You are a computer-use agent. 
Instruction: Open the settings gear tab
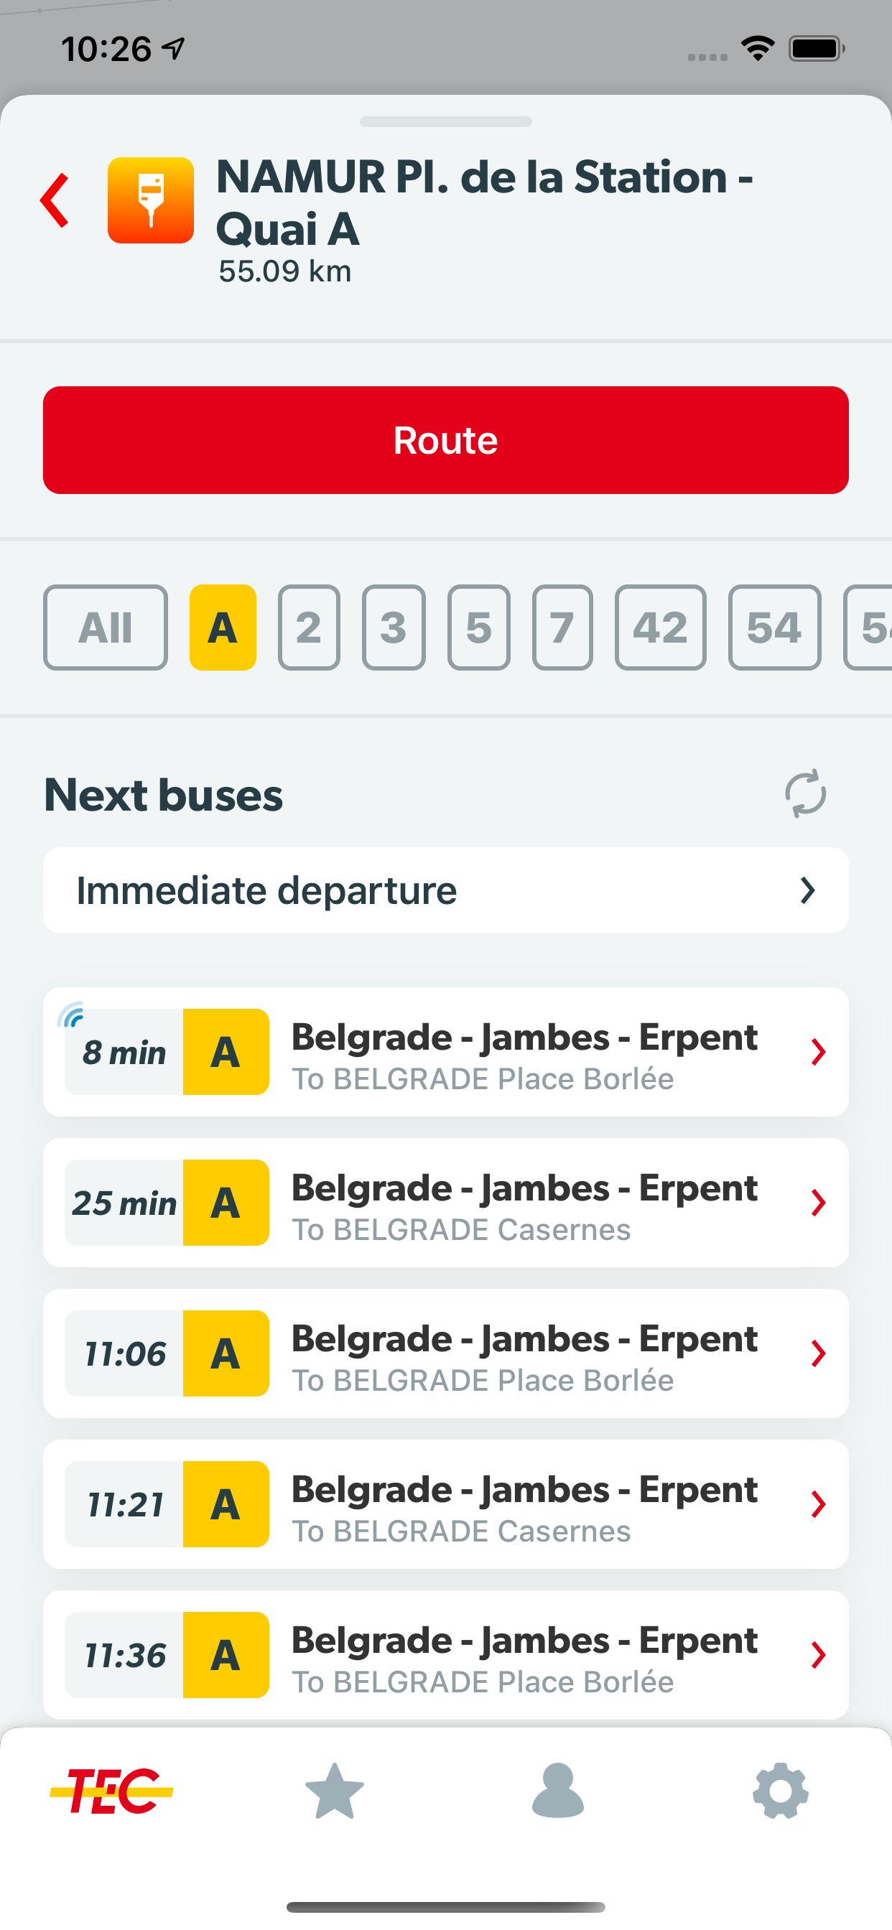point(780,1791)
